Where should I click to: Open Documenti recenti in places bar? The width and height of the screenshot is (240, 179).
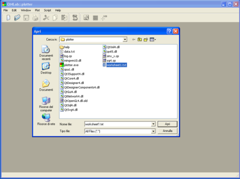[46, 52]
